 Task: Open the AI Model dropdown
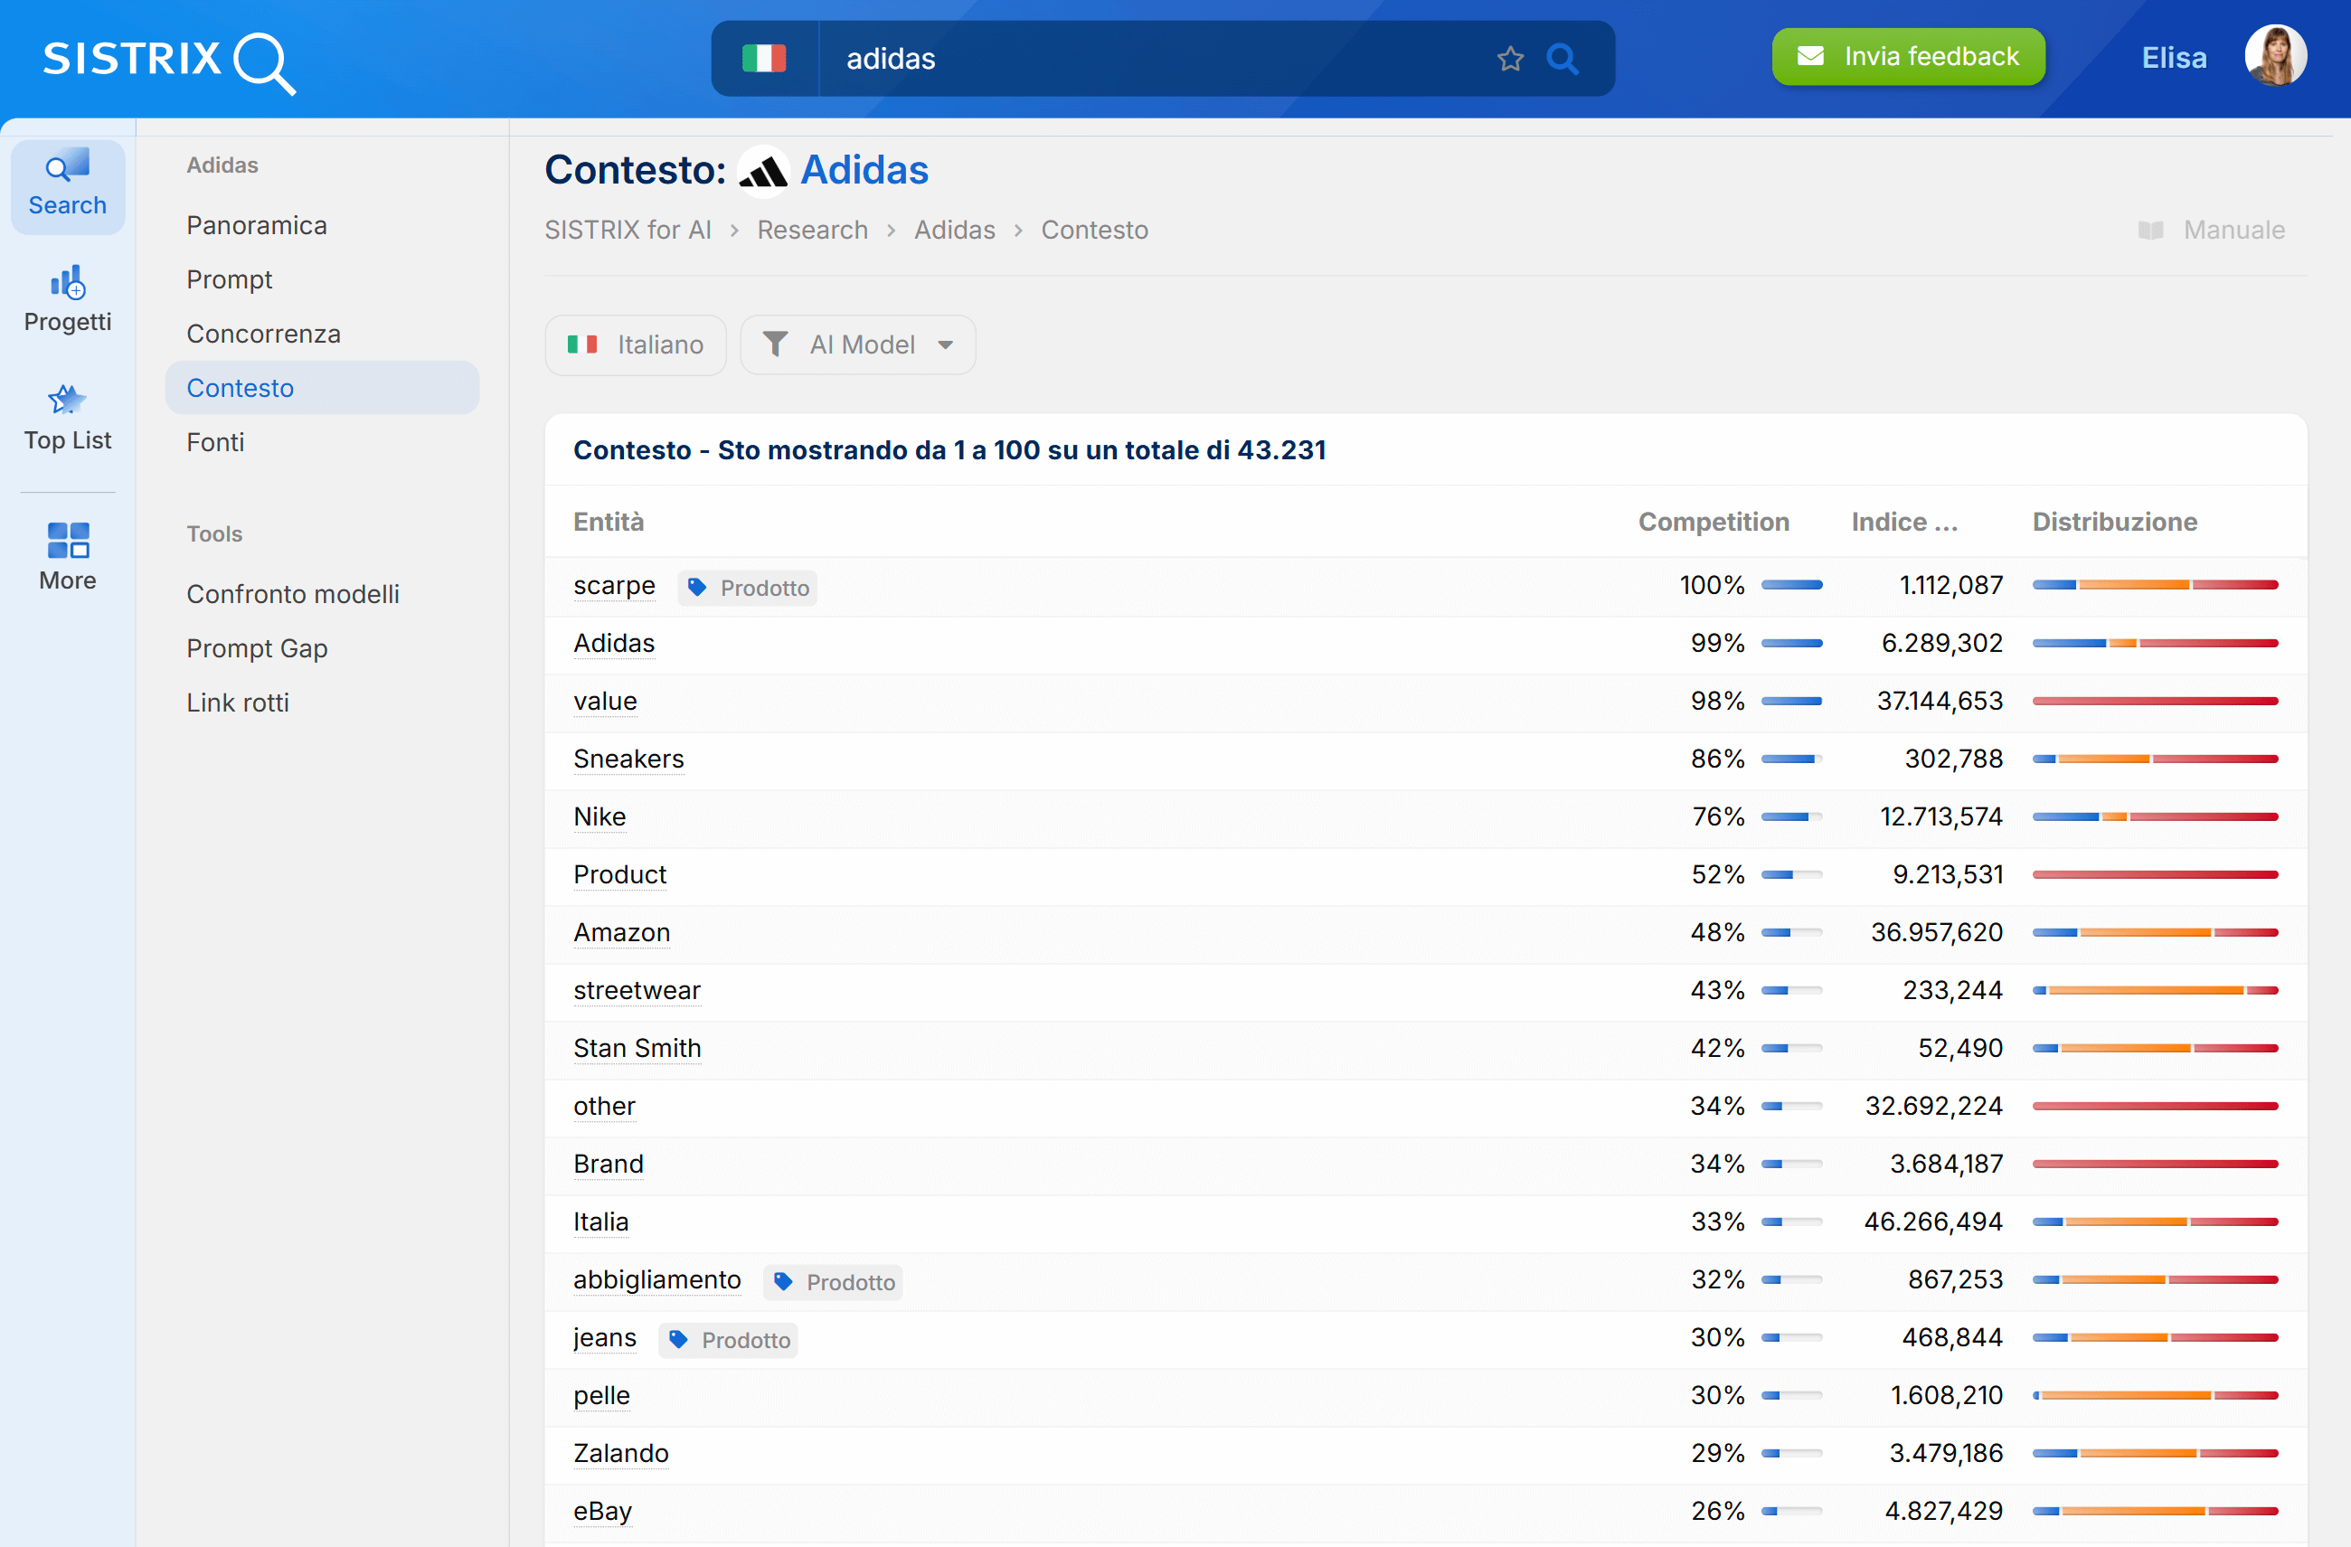click(857, 344)
